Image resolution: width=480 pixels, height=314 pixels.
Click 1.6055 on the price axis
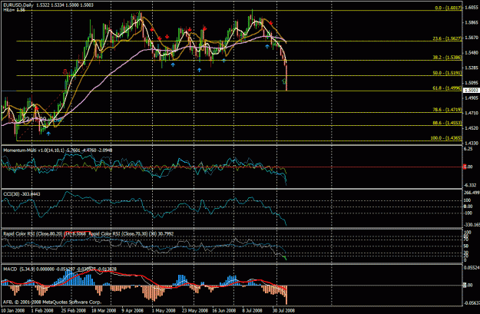(472, 8)
